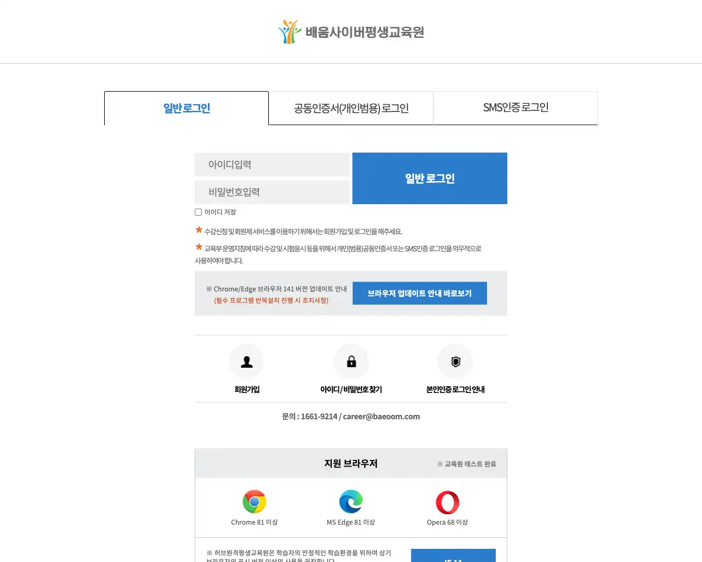Switch to SMS인증 로그인 tab
Image resolution: width=702 pixels, height=562 pixels.
516,108
